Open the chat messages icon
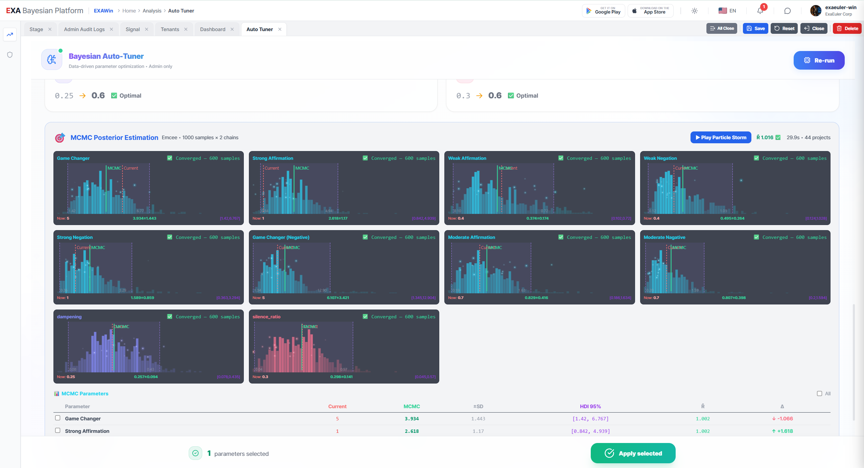Viewport: 864px width, 468px height. [787, 11]
